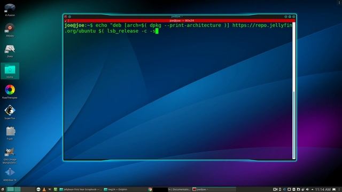
Task: Click the camera tray icon
Action: [275, 189]
